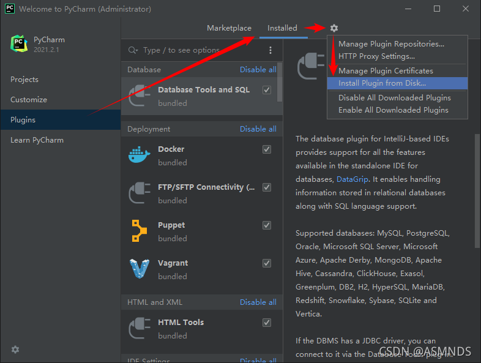
Task: Toggle the Docker plugin checkbox
Action: click(x=267, y=149)
